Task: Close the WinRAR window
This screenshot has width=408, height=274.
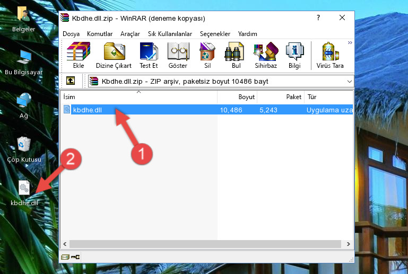Action: pyautogui.click(x=342, y=17)
